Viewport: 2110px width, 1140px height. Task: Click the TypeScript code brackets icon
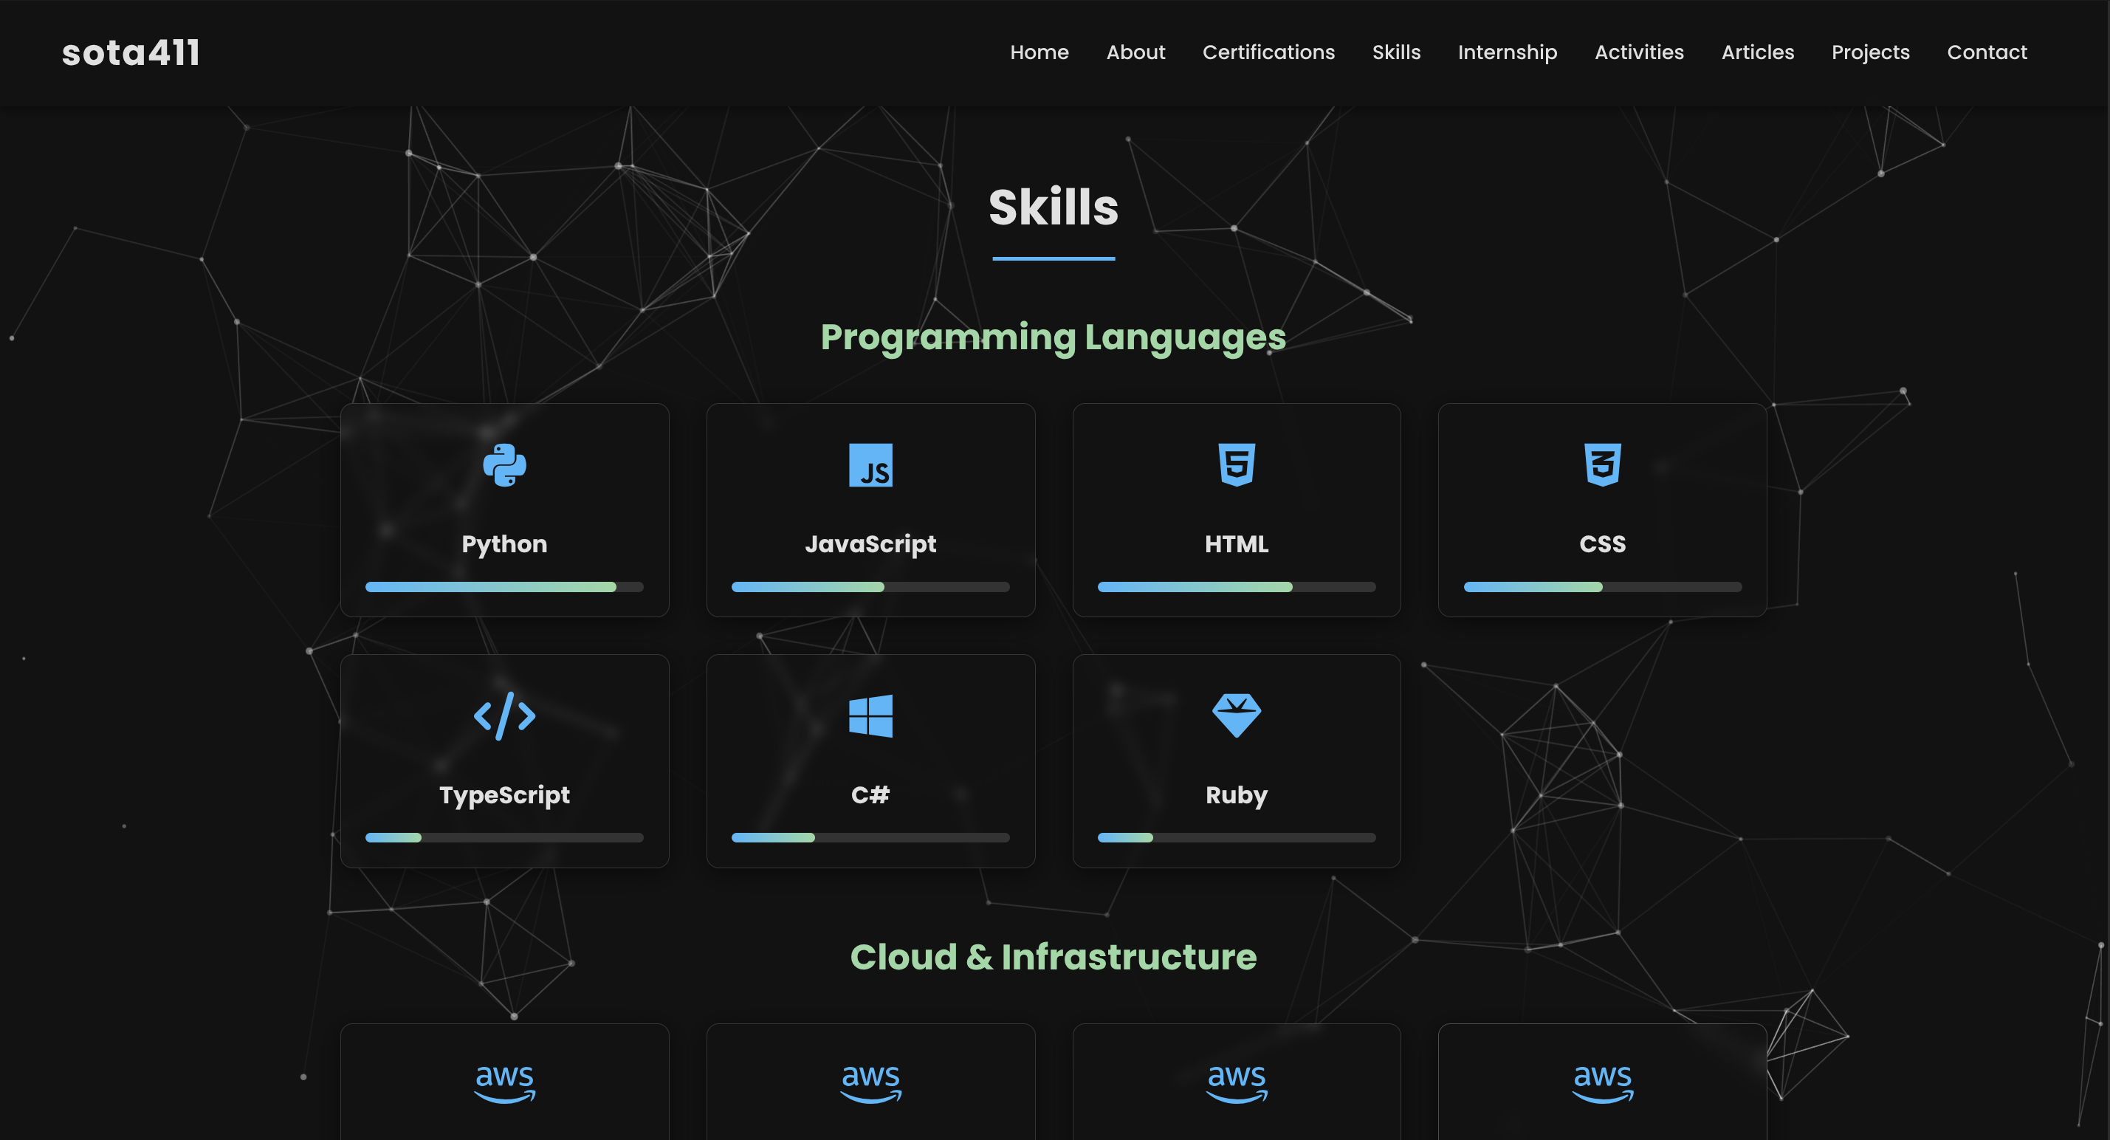point(504,715)
